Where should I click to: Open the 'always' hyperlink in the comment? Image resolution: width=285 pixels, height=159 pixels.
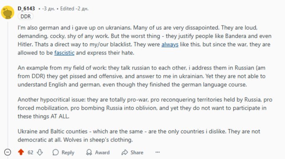(x=170, y=44)
